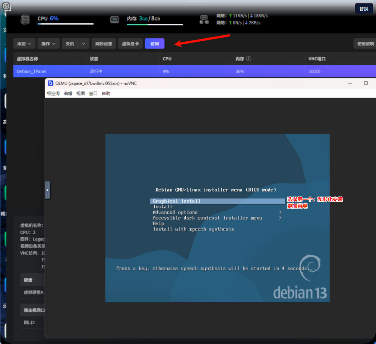Viewport: 376px width, 344px height.
Task: Open the 添加 dropdown
Action: pyautogui.click(x=24, y=44)
